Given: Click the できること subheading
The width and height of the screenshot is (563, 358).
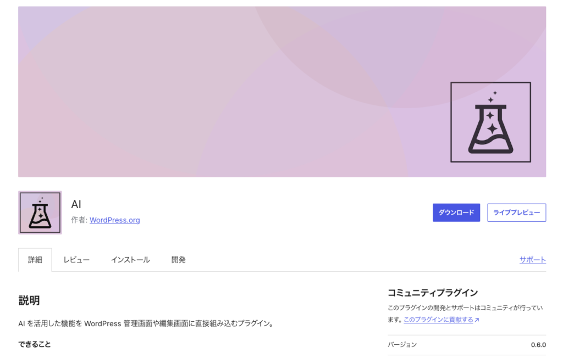Looking at the screenshot, I should coord(35,344).
